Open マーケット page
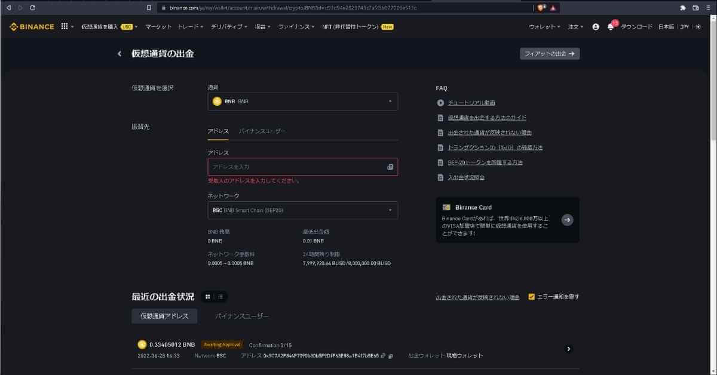The height and width of the screenshot is (375, 717). (158, 27)
